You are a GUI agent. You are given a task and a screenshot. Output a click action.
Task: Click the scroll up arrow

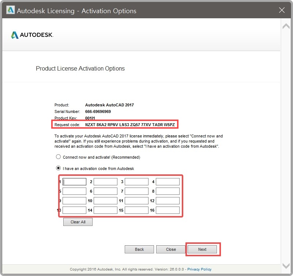286,26
